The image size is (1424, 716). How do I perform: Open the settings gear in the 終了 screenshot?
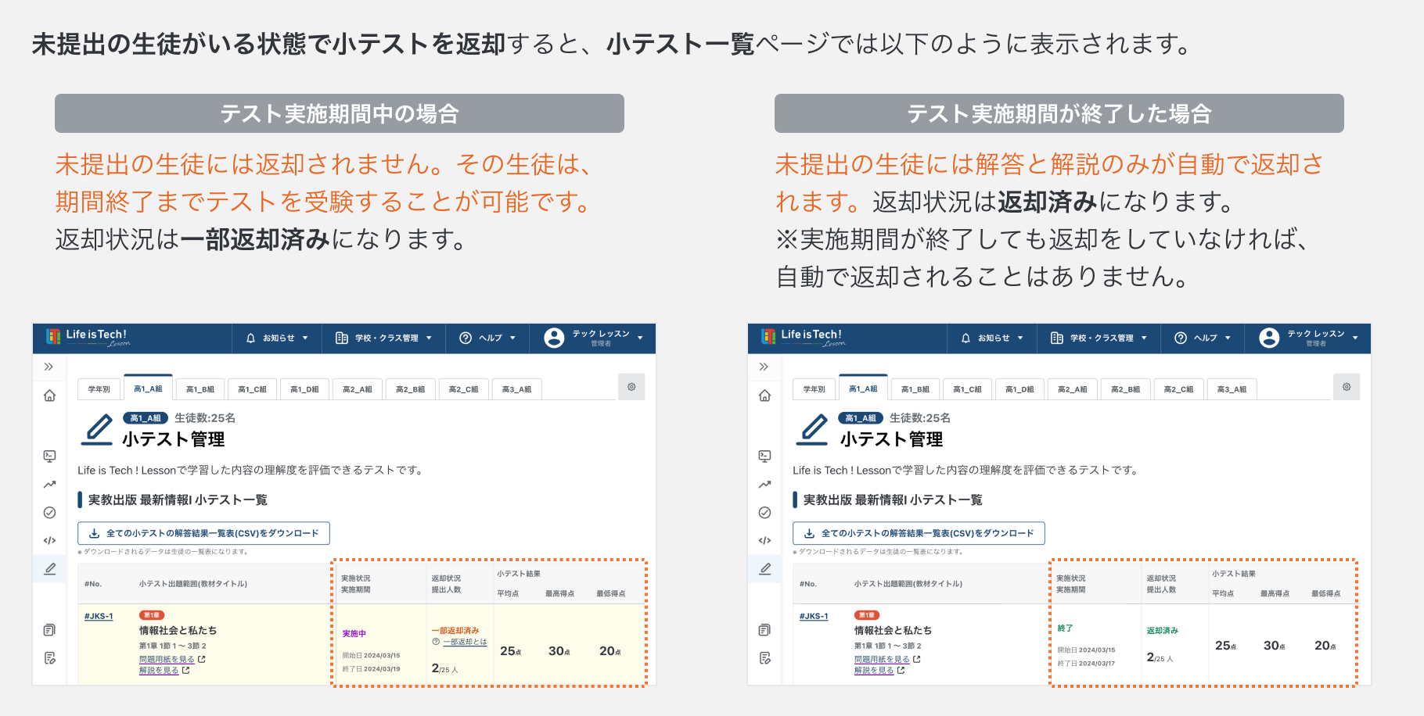tap(1347, 387)
